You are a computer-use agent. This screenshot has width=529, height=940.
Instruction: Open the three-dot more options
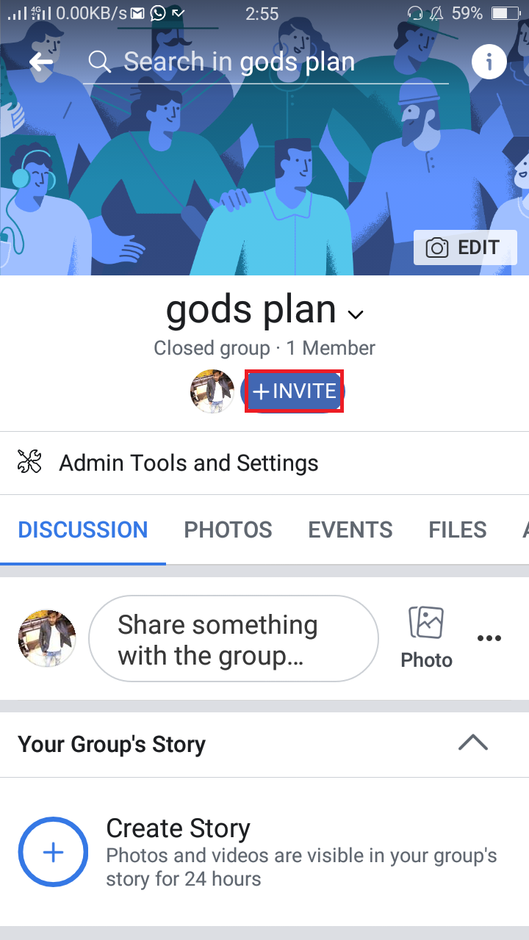[489, 638]
